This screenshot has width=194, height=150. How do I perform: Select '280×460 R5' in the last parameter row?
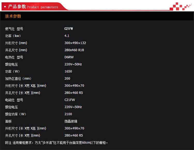pyautogui.click(x=74, y=136)
